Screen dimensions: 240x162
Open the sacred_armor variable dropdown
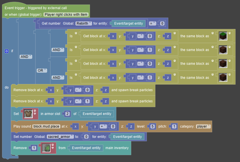60,137
